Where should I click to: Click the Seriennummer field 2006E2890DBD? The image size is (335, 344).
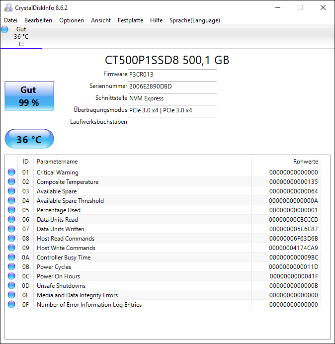[x=172, y=86]
